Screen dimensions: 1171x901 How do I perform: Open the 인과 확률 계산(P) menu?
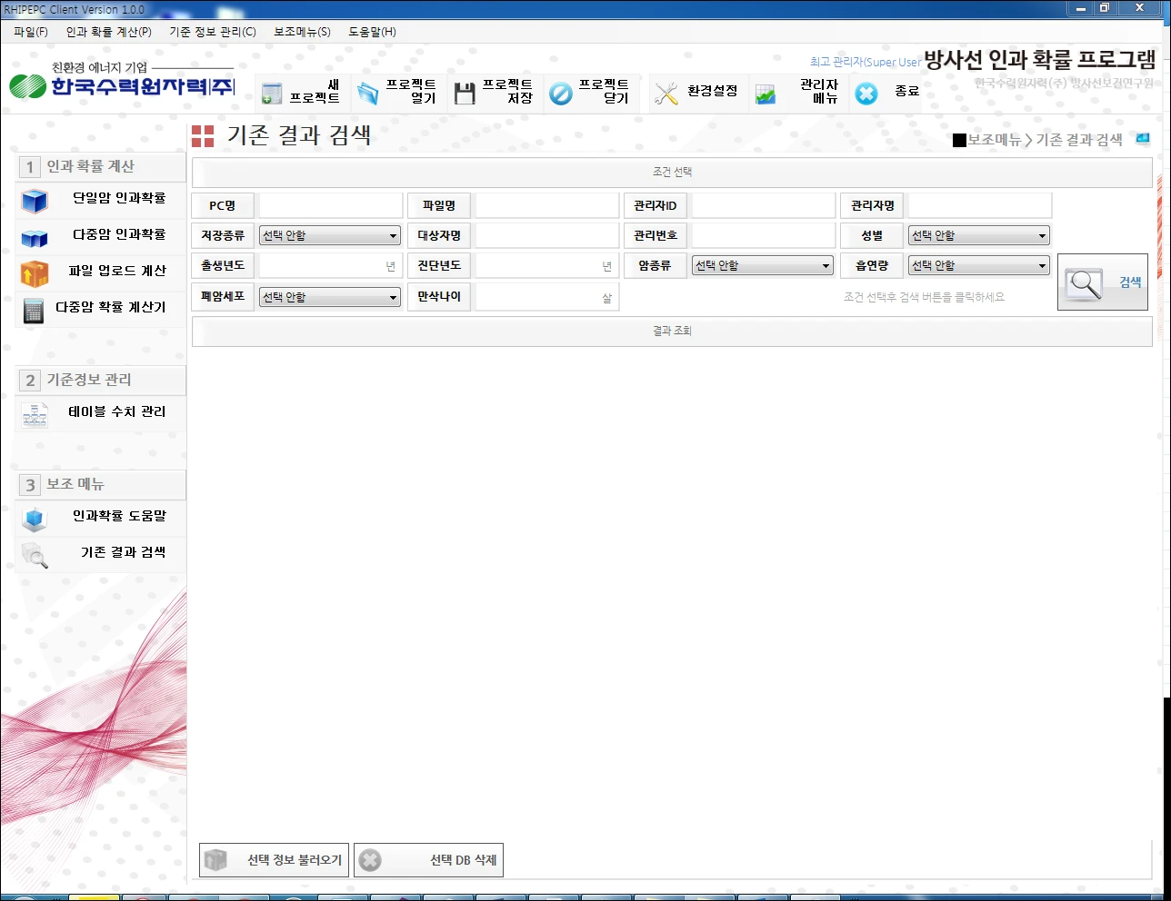[x=108, y=32]
